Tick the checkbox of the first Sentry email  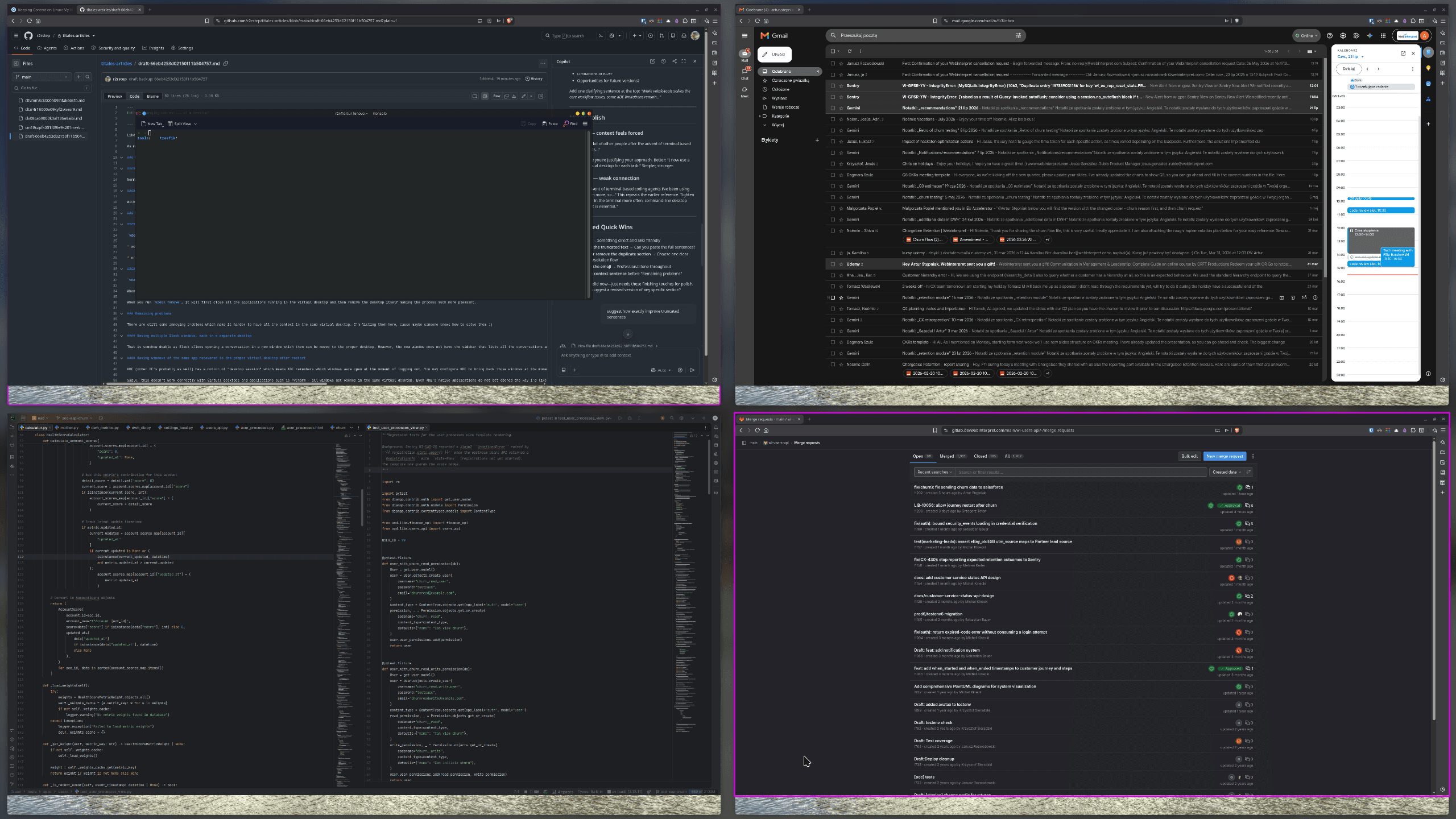click(833, 86)
